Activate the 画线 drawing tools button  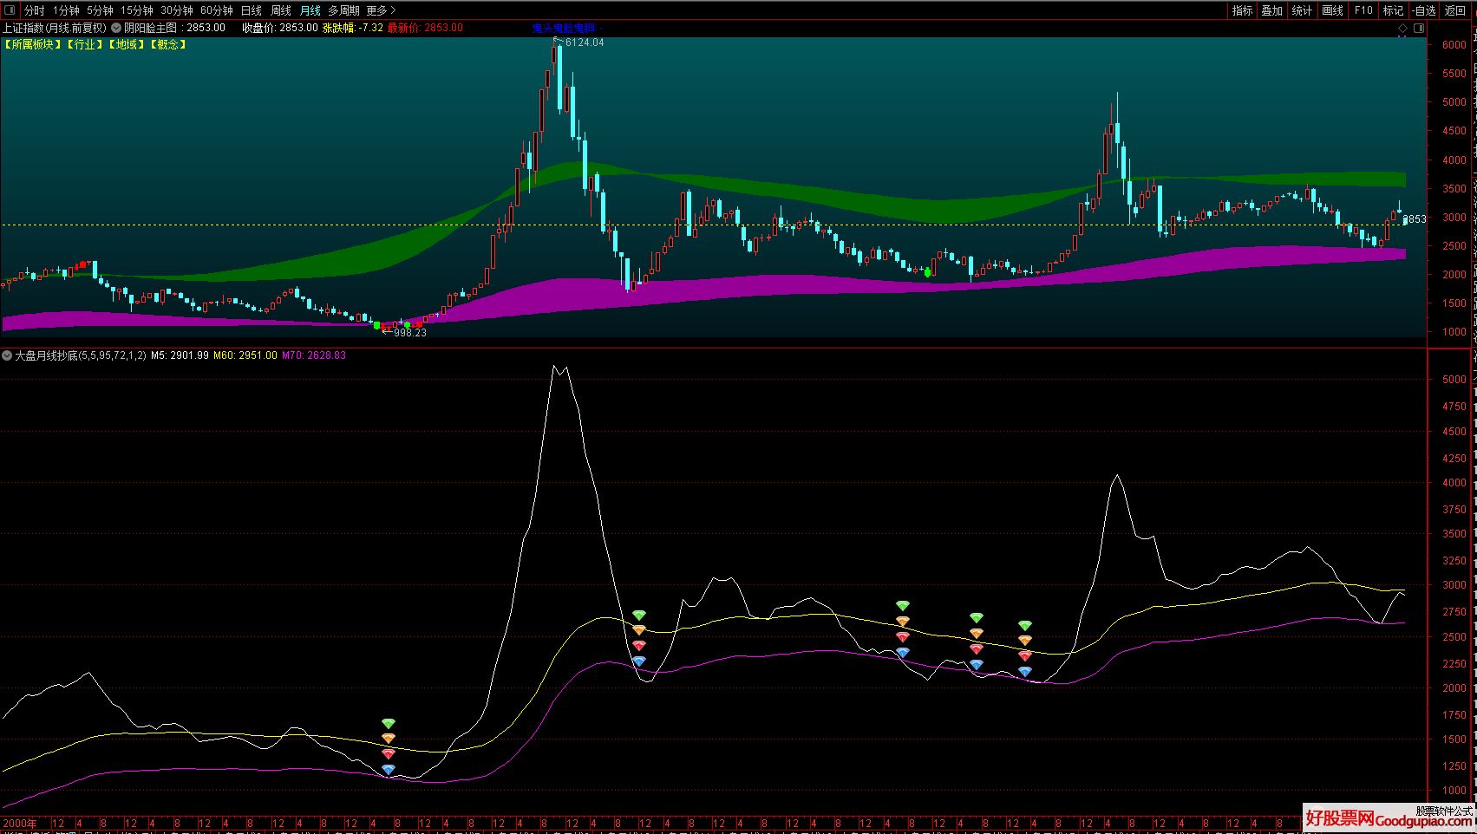click(x=1332, y=10)
